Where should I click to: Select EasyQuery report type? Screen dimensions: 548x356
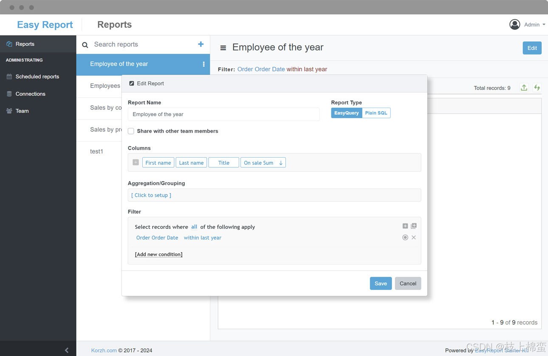point(347,113)
